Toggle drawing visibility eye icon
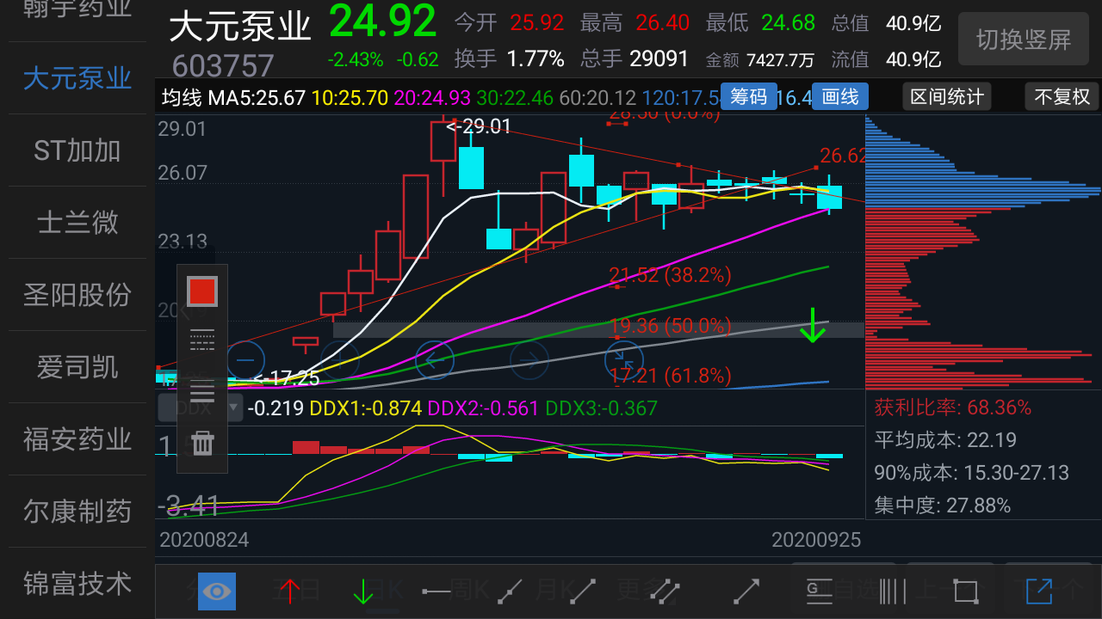This screenshot has height=619, width=1102. 217,591
